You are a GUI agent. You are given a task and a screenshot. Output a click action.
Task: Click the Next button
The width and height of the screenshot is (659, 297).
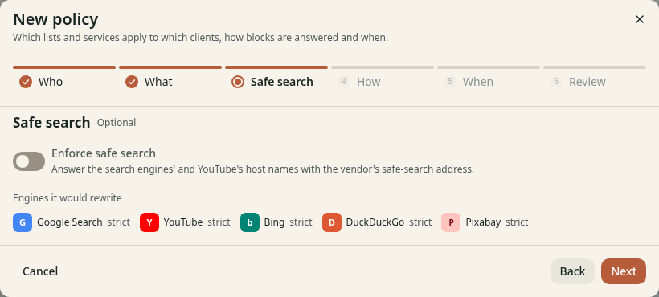[x=624, y=271]
